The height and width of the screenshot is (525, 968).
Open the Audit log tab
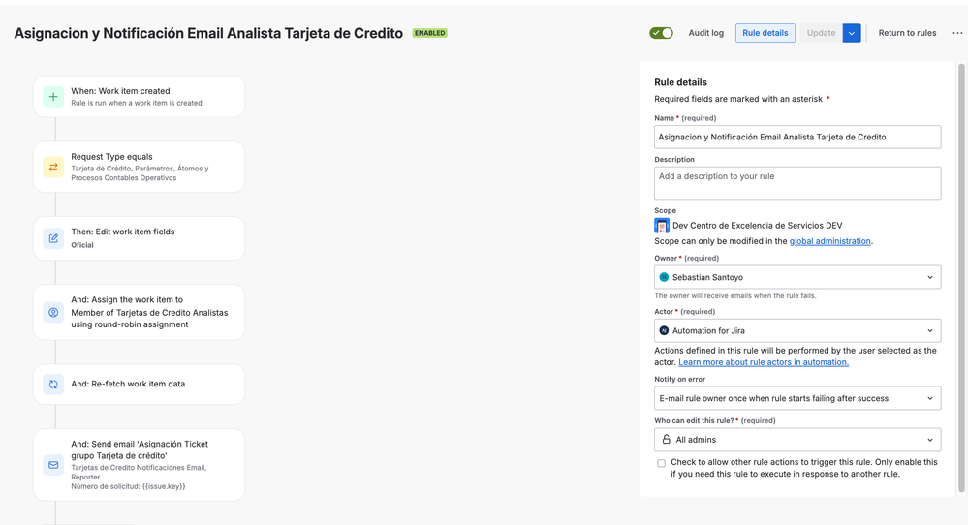pyautogui.click(x=705, y=33)
